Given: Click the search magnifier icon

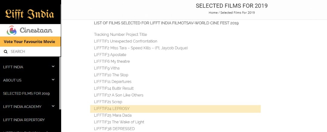Looking at the screenshot, I should pyautogui.click(x=5, y=52).
